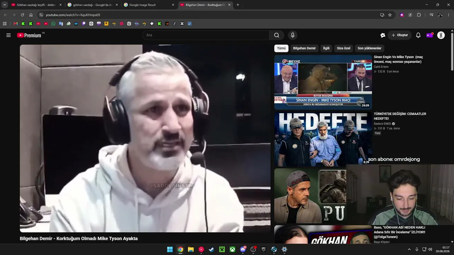Open the Google Translate bookmark
Screen dimensions: 454x255
tap(61, 24)
